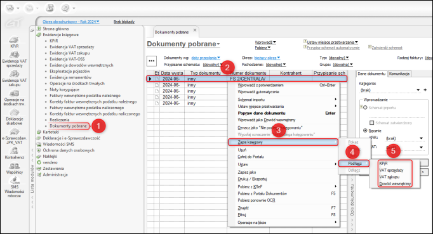Choose VAT sprzedaży in Podłącz submenu

[x=391, y=170]
